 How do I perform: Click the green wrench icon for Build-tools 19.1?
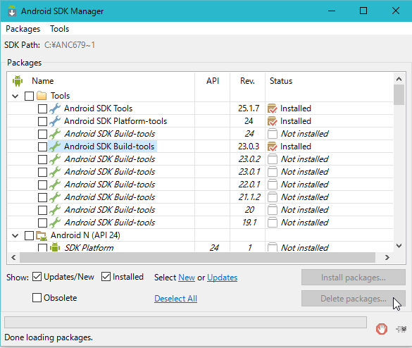tap(55, 223)
